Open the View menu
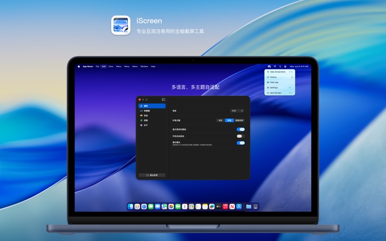The image size is (386, 241). click(x=111, y=67)
